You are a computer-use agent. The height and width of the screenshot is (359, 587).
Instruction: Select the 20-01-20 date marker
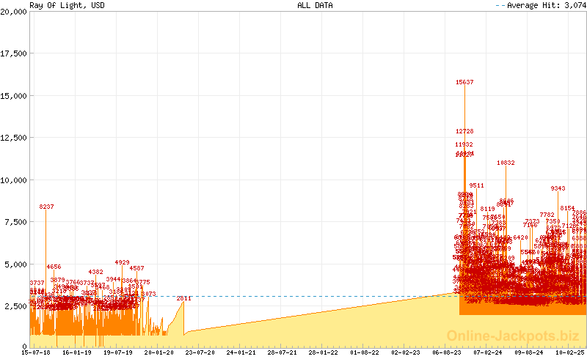coord(159,352)
